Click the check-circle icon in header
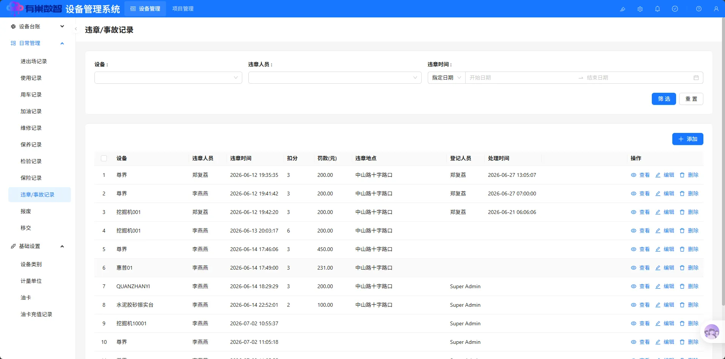 tap(675, 9)
